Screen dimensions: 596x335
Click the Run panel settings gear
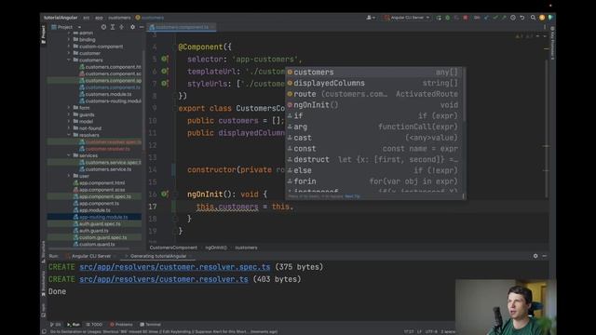(535, 256)
